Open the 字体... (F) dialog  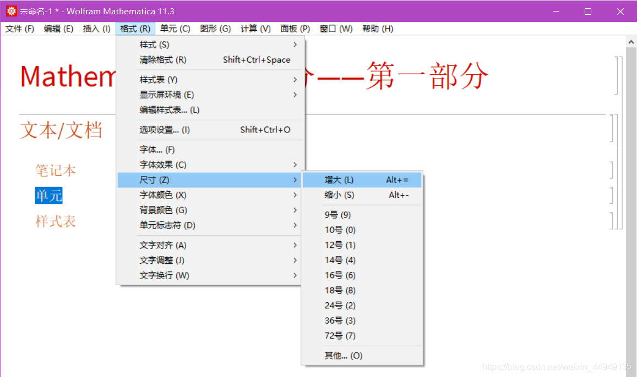210,149
